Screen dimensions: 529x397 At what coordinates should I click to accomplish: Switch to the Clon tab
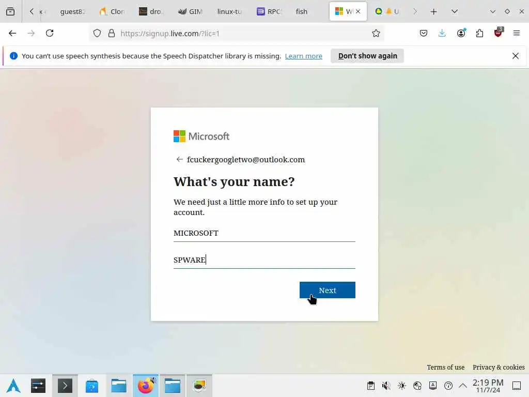click(113, 11)
